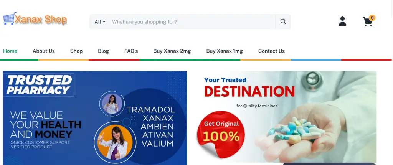Select the Shop menu item
This screenshot has width=393, height=165.
[x=76, y=51]
